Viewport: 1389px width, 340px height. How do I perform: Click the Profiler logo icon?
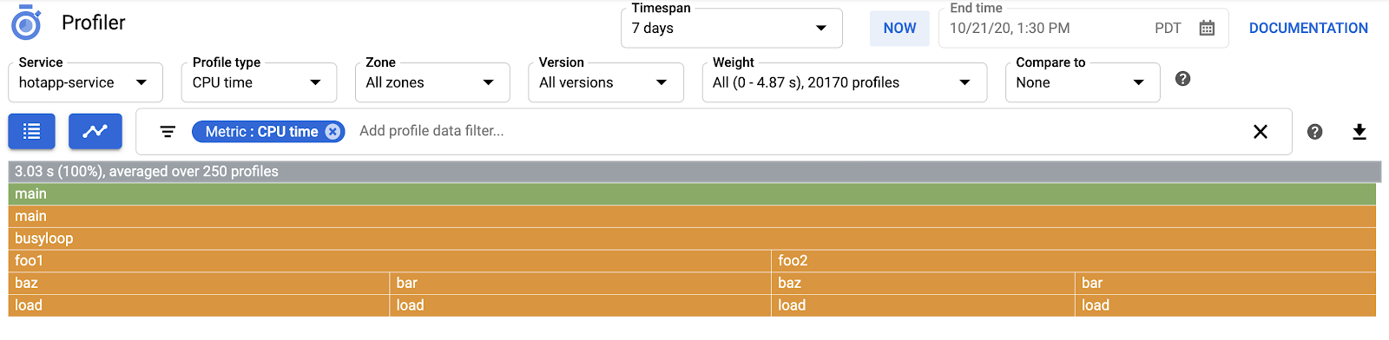26,23
